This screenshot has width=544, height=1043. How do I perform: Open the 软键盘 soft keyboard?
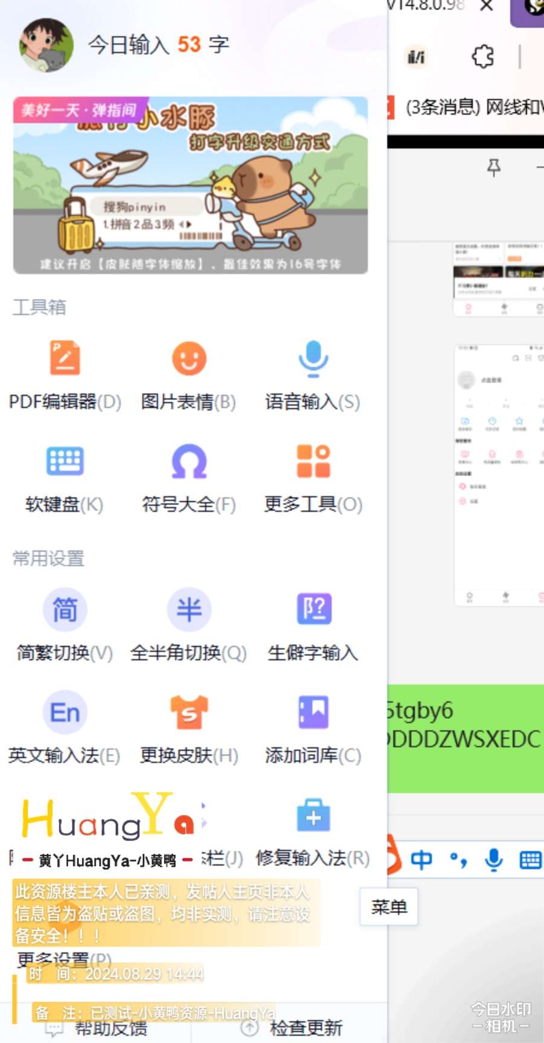click(x=65, y=478)
